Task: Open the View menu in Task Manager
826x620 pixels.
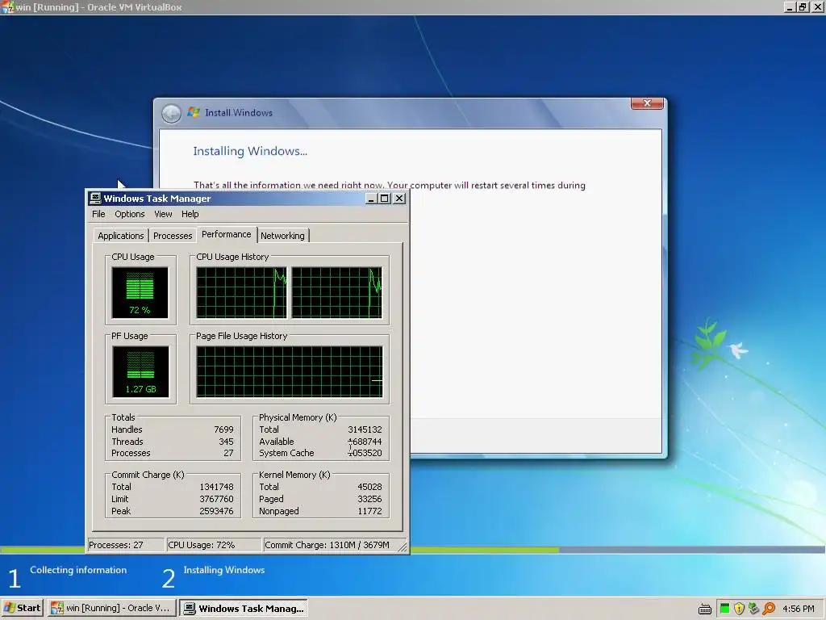Action: tap(163, 214)
